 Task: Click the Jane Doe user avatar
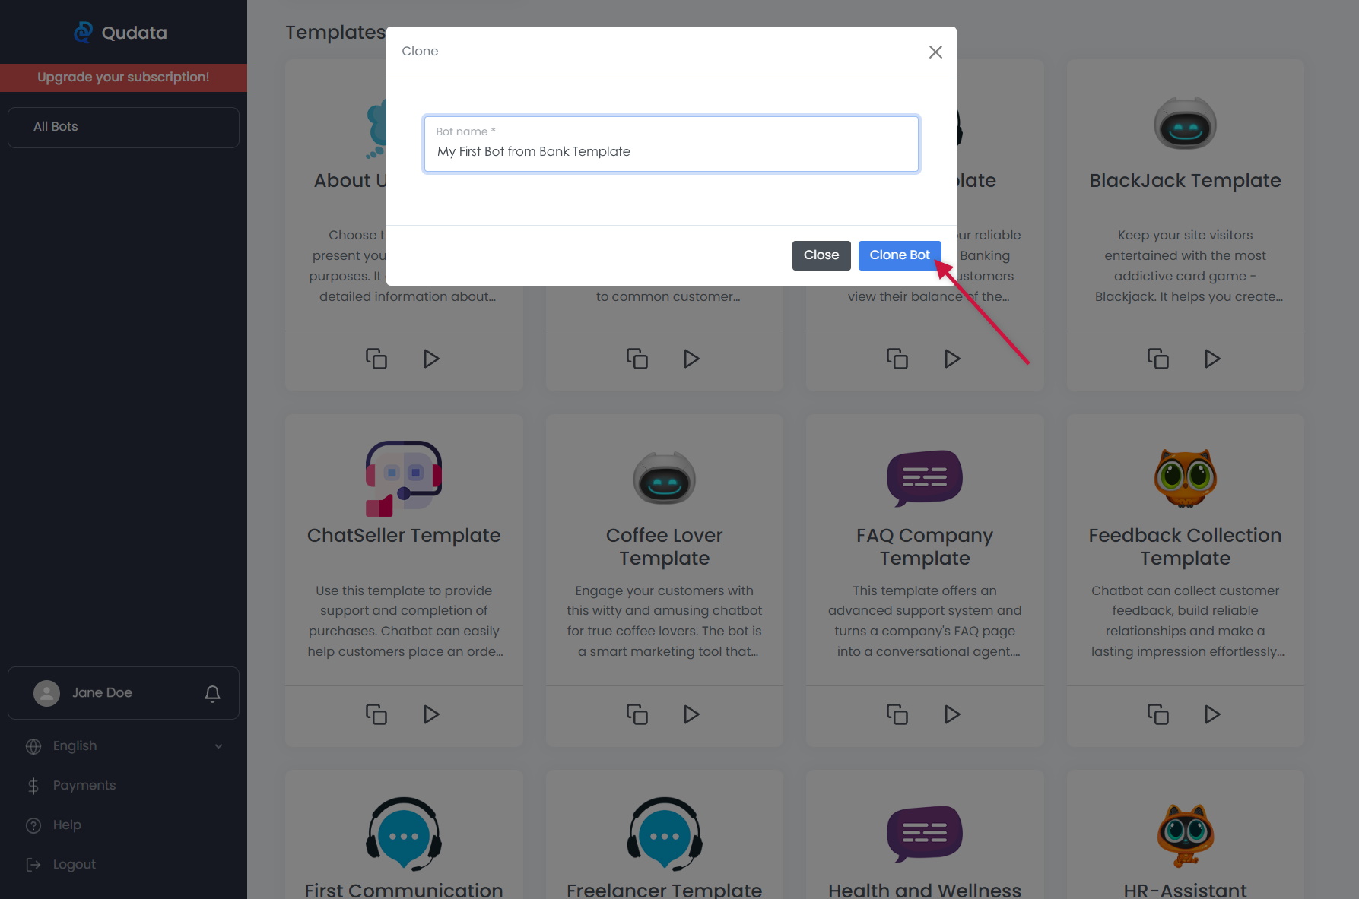(x=47, y=693)
